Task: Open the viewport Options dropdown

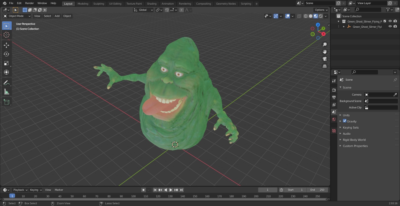Action: click(321, 10)
